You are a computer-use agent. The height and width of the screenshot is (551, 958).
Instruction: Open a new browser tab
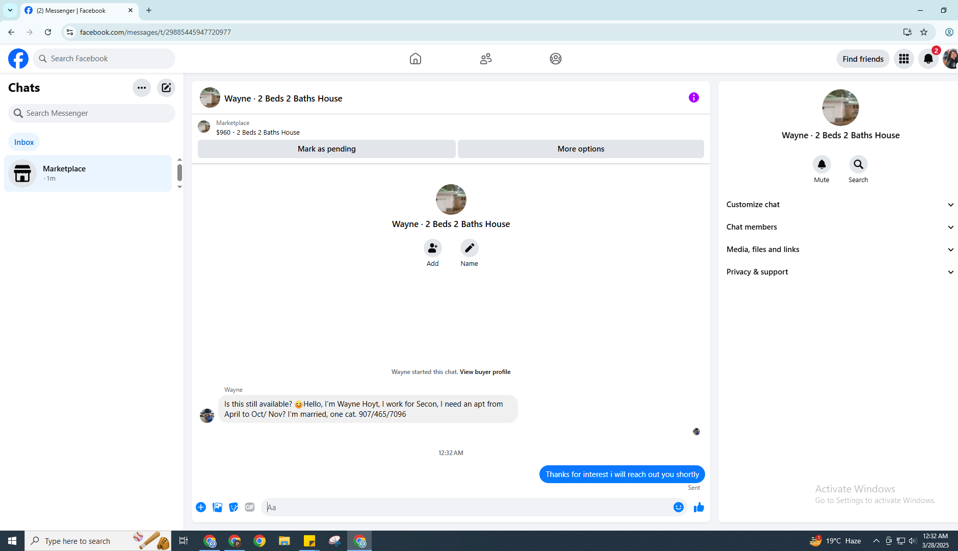click(149, 10)
